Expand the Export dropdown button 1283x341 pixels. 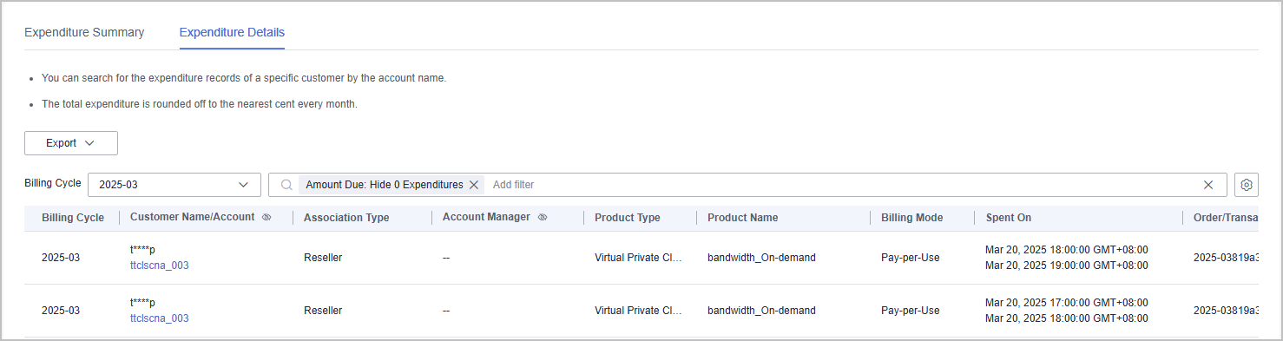coord(71,143)
